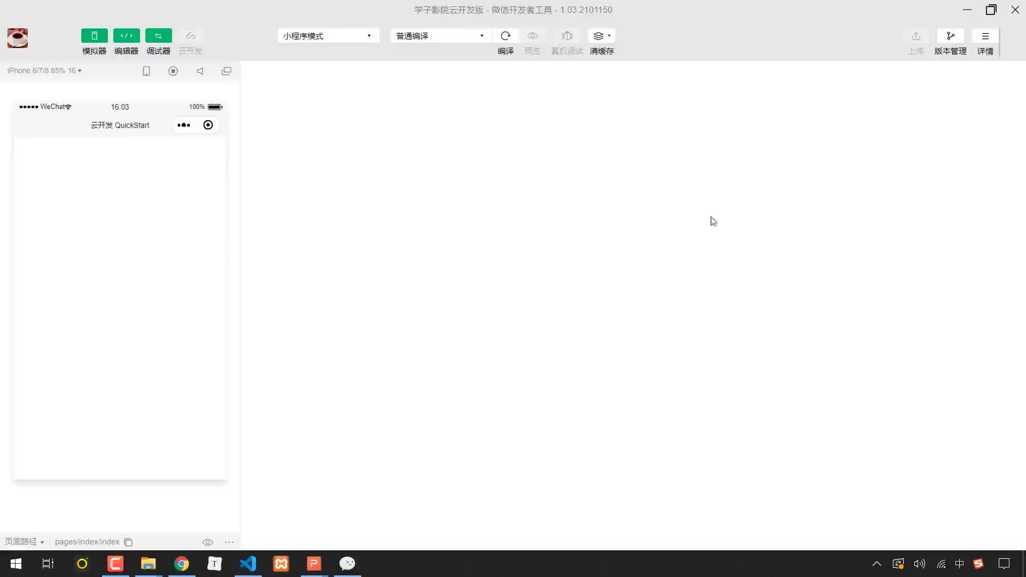Click the user avatar picture
This screenshot has width=1026, height=577.
(x=18, y=38)
